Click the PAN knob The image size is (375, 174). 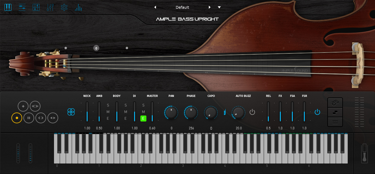click(171, 112)
